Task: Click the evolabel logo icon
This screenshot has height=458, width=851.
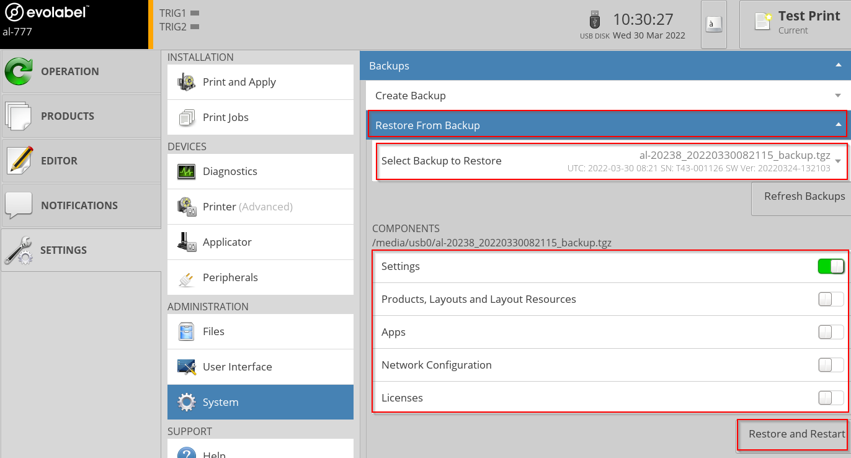Action: tap(14, 12)
